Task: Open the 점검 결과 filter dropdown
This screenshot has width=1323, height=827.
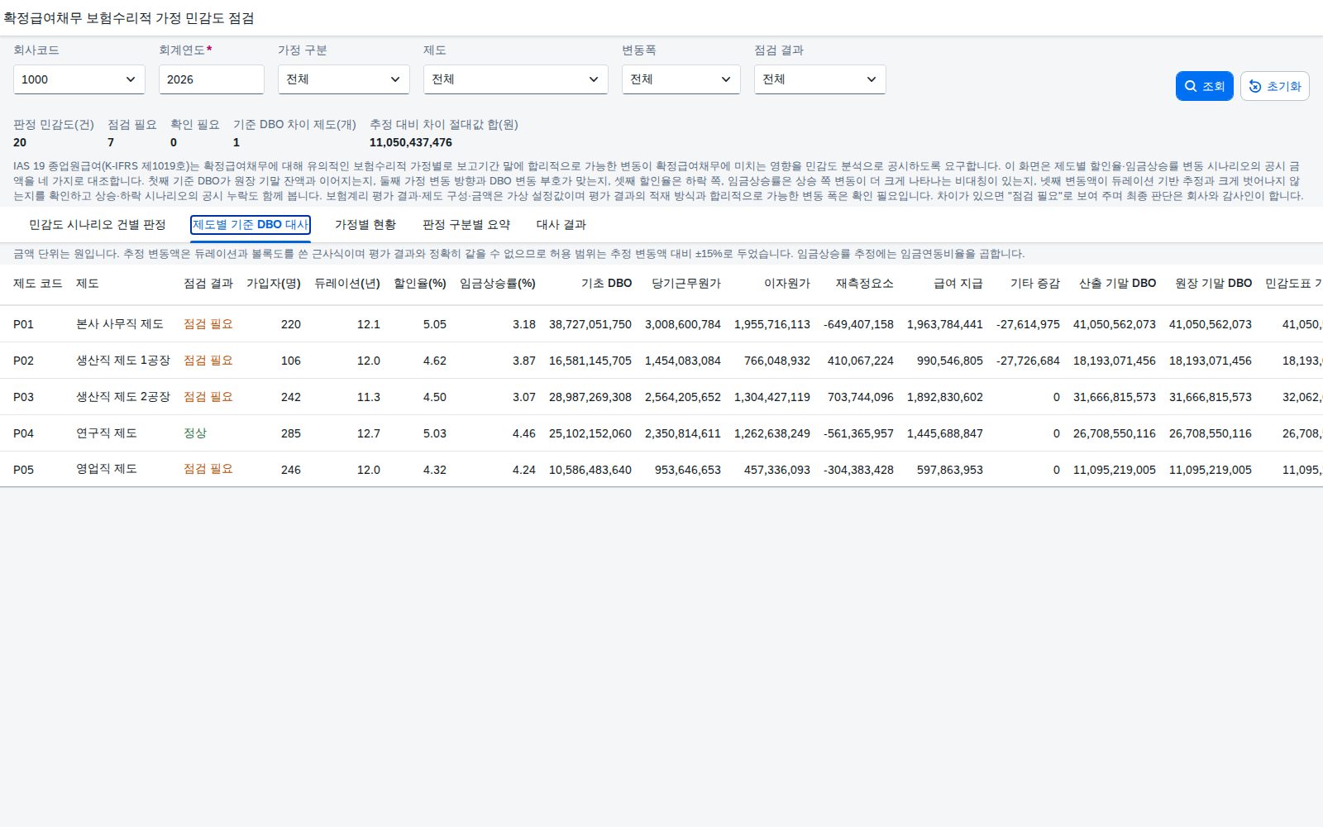Action: pos(820,79)
